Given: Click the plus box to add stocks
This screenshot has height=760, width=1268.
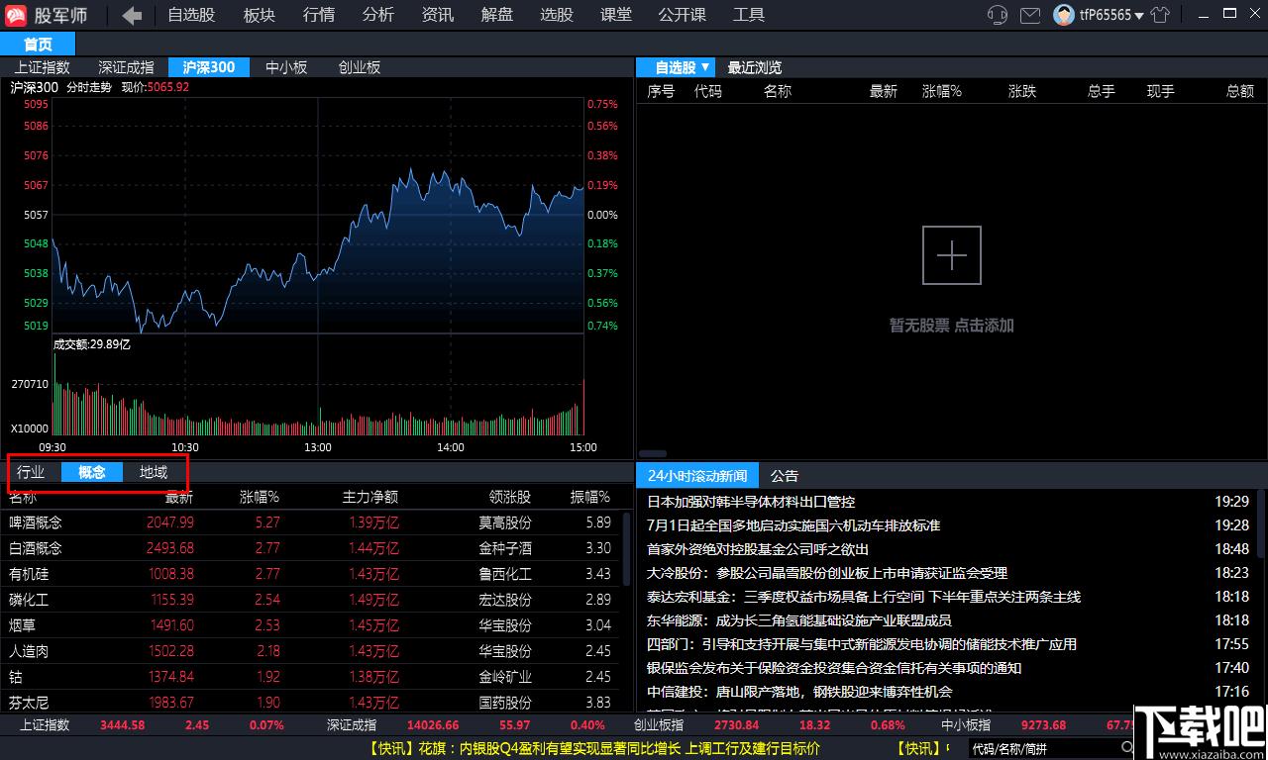Looking at the screenshot, I should tap(951, 255).
